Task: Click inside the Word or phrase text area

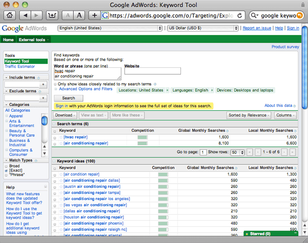Action: coord(88,74)
